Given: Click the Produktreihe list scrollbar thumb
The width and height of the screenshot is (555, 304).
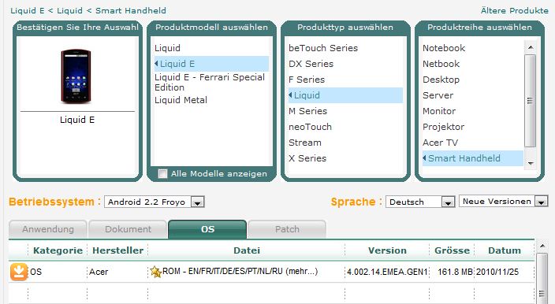Looking at the screenshot, I should click(x=531, y=101).
